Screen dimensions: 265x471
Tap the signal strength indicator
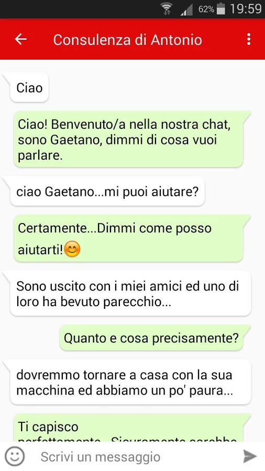click(x=186, y=10)
